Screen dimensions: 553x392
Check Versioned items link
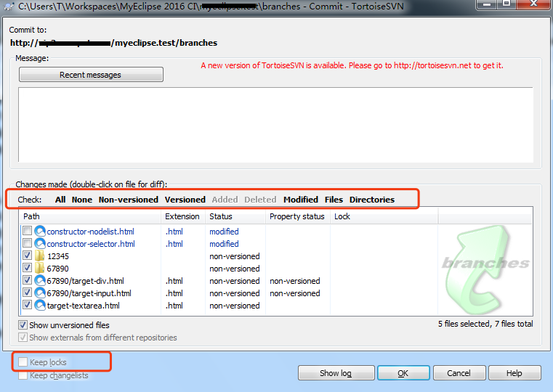(185, 200)
